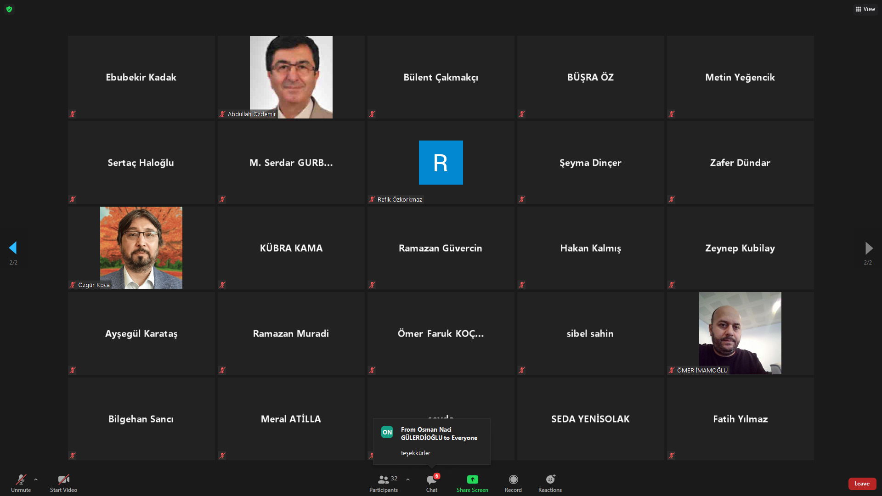This screenshot has width=882, height=496.
Task: Click the Share Screen icon
Action: pos(472,479)
